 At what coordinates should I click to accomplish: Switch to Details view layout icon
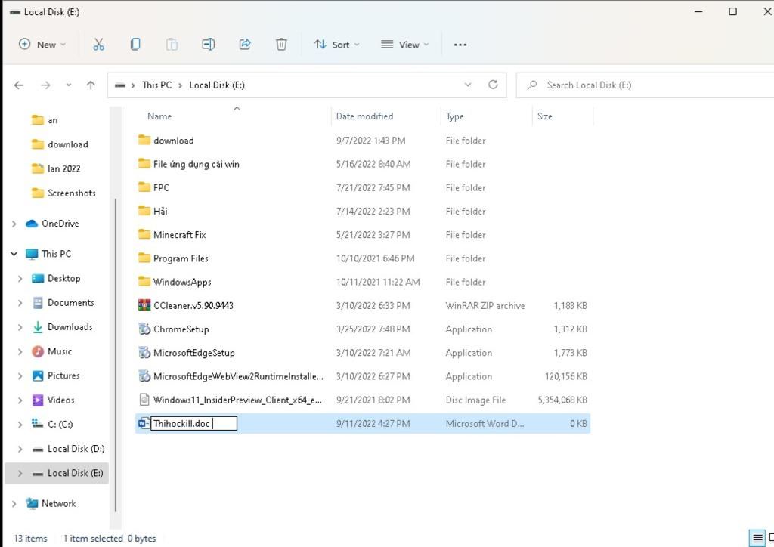pos(757,539)
